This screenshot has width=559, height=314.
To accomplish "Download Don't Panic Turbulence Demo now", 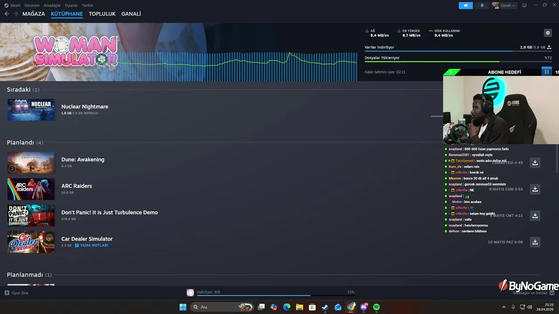I will pos(535,215).
